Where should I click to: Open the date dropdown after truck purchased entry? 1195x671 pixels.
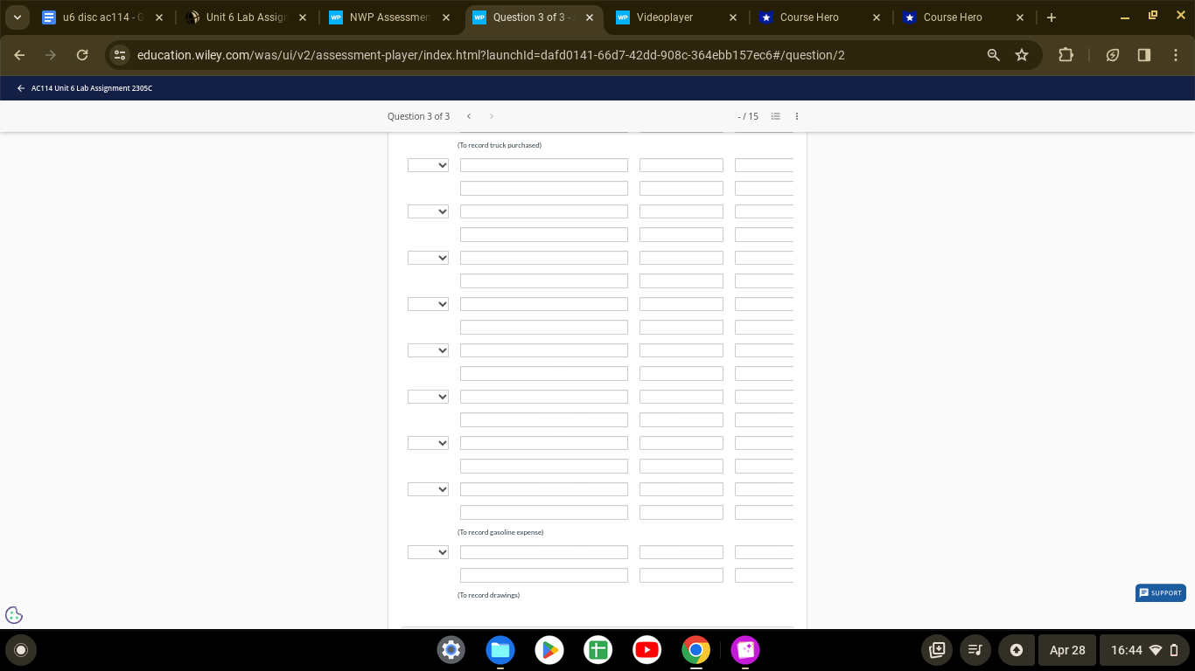pos(428,165)
